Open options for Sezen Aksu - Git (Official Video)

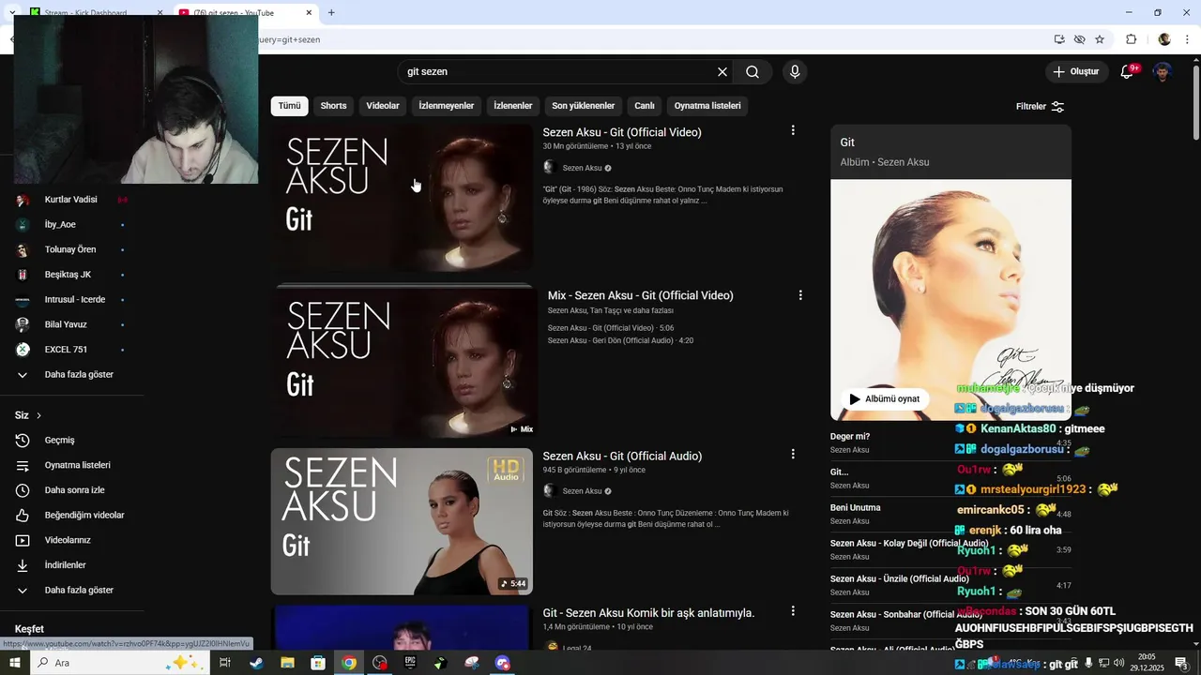[793, 130]
